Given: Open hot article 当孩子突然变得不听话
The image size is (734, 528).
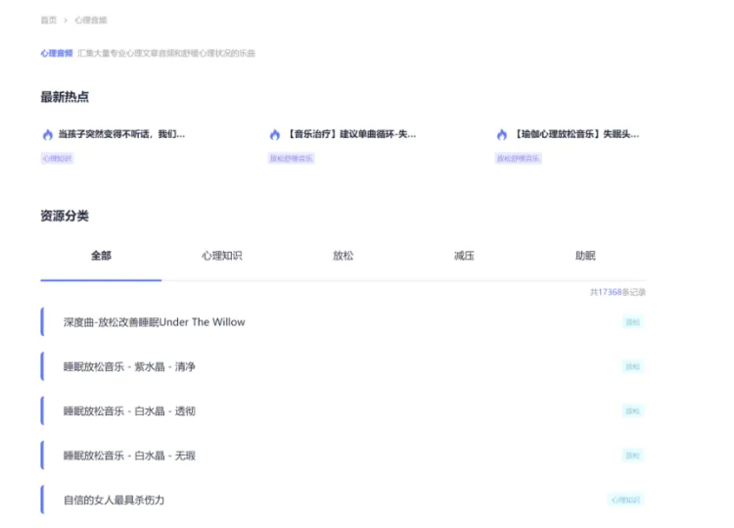Looking at the screenshot, I should click(x=120, y=134).
